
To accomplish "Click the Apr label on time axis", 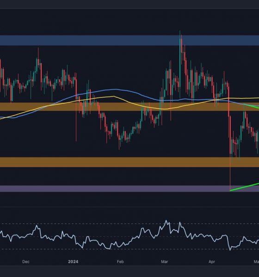I will point(212,262).
